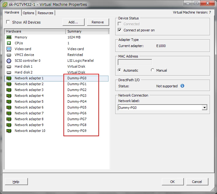The image size is (217, 194).
Task: Click the Network adapter 3 icon
Action: click(x=9, y=90)
